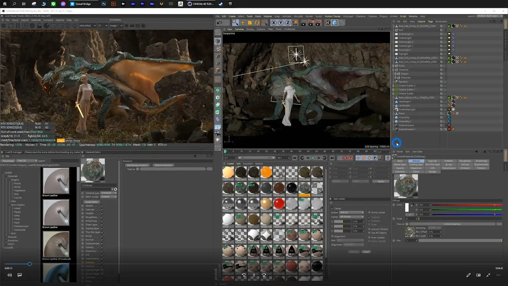
Task: Open the BRDF model dropdown
Action: tap(108, 197)
